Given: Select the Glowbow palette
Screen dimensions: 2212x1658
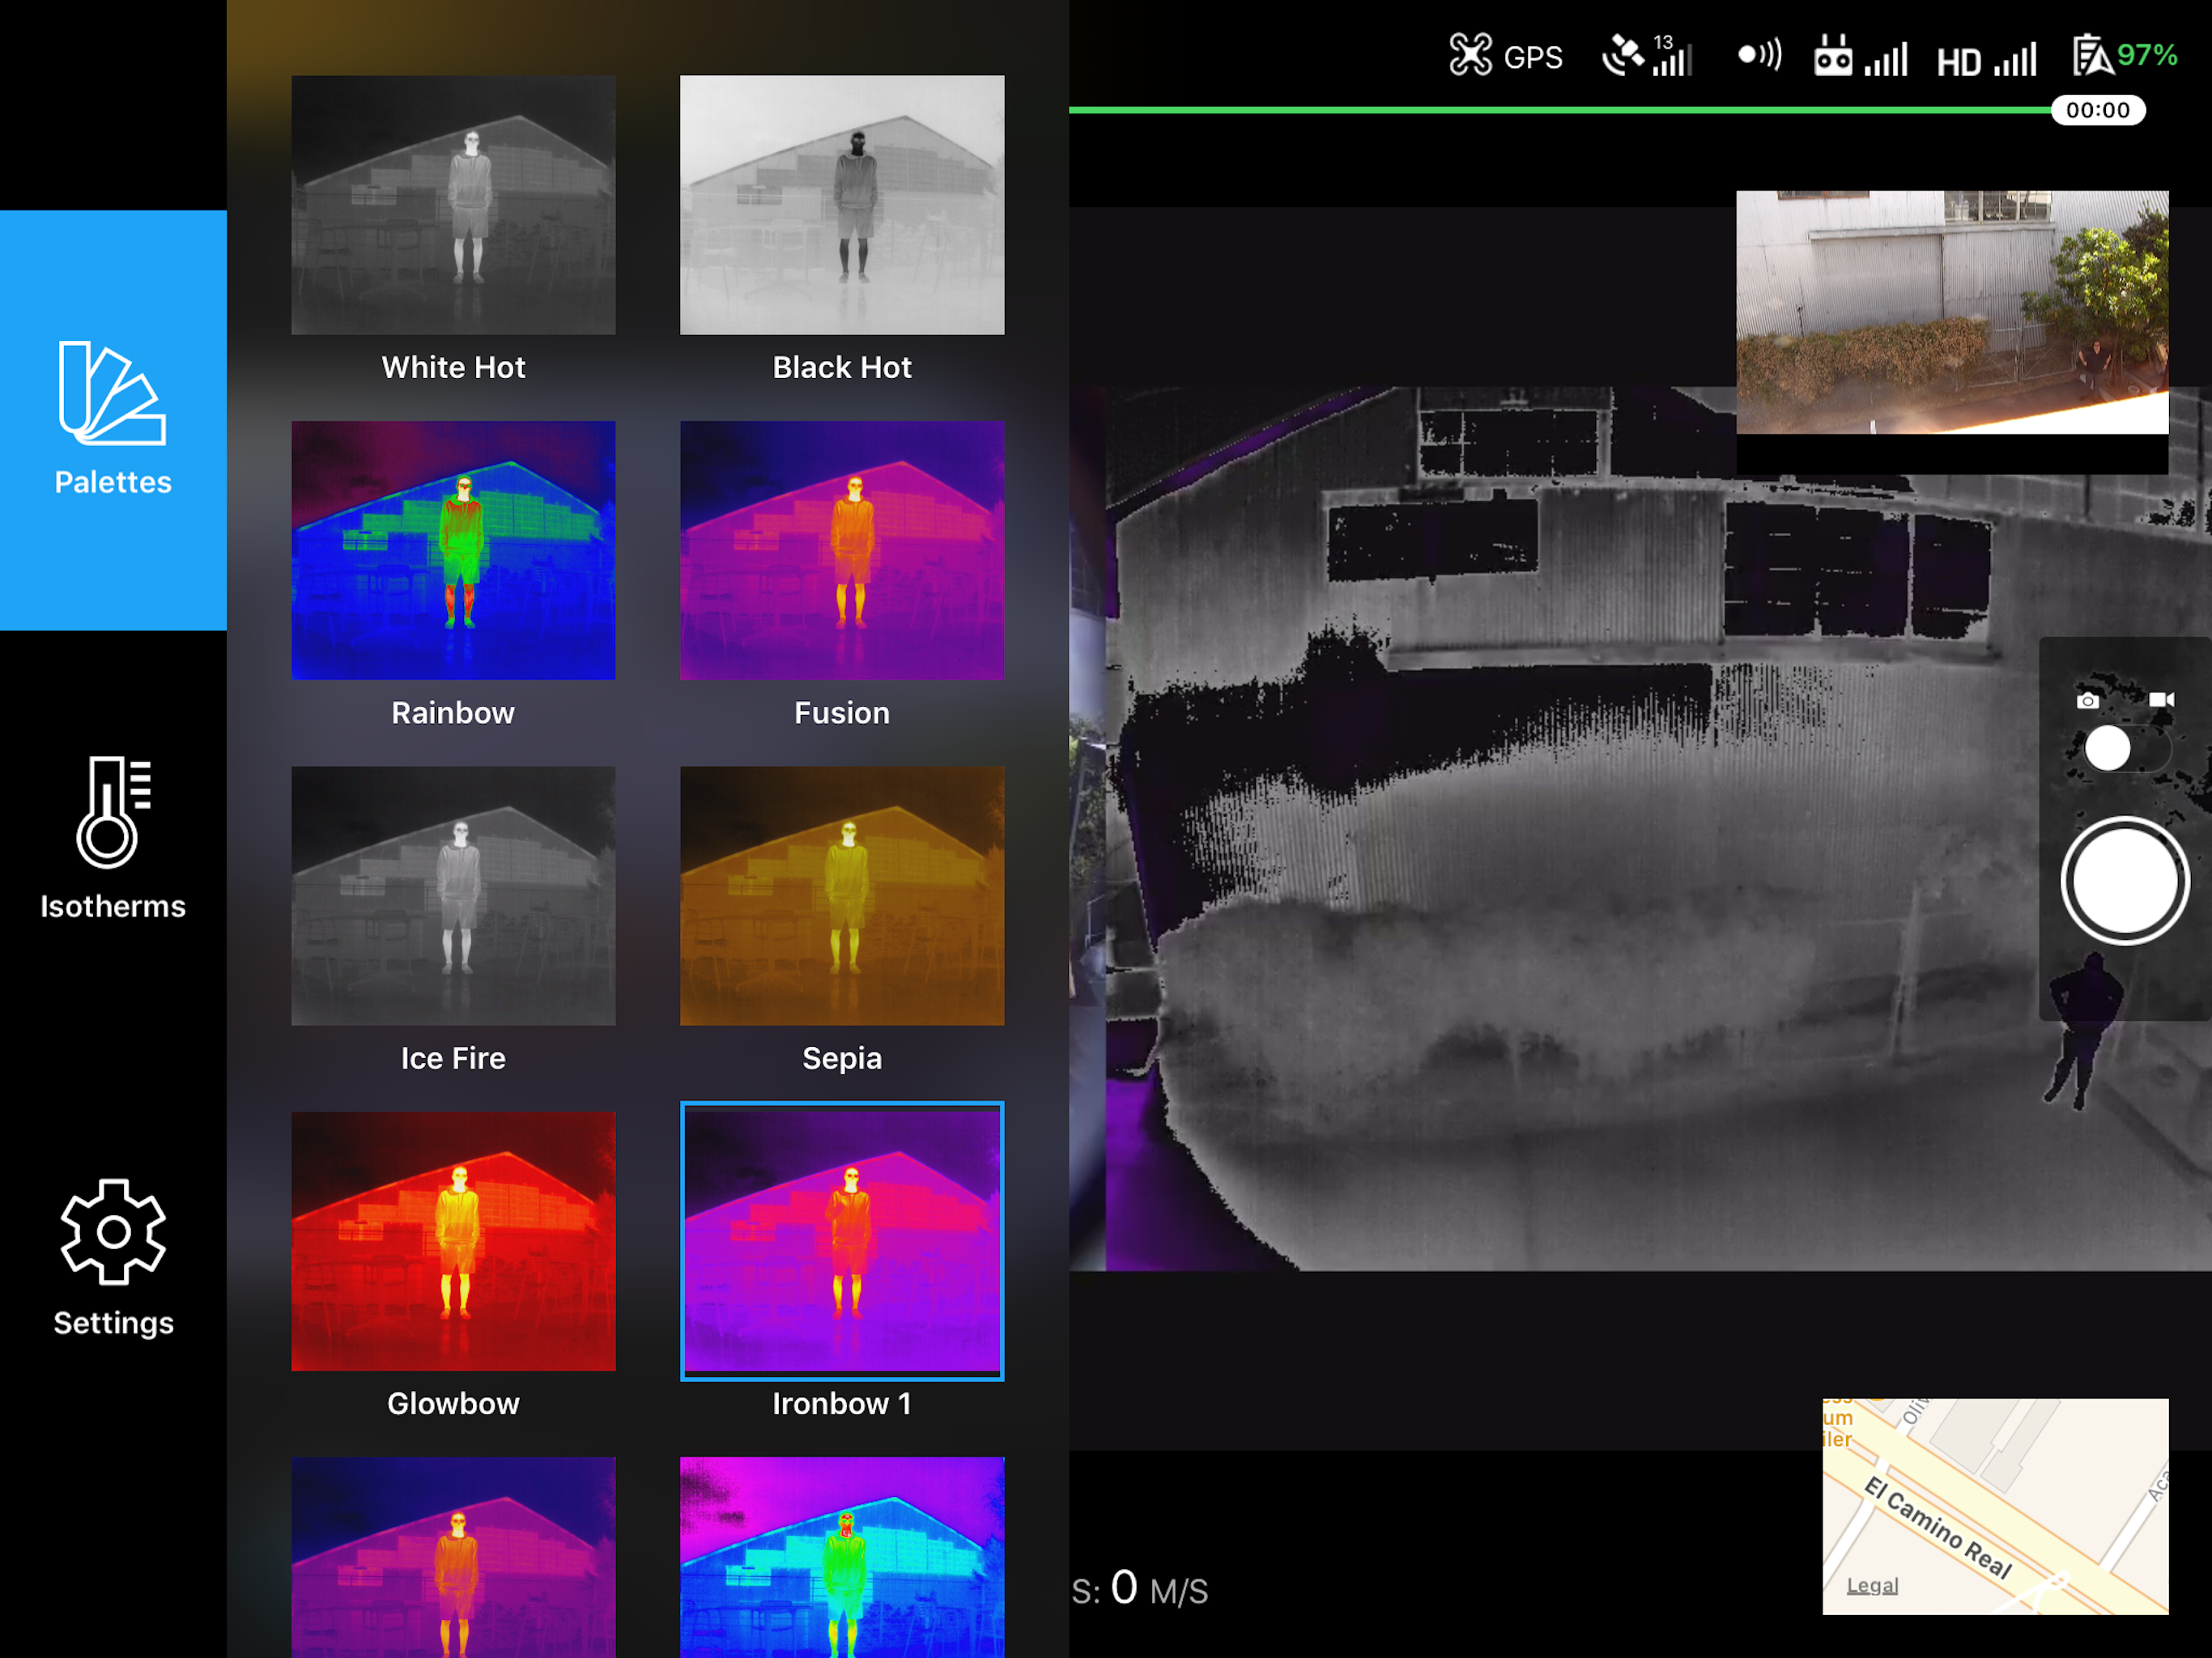Looking at the screenshot, I should (x=453, y=1240).
